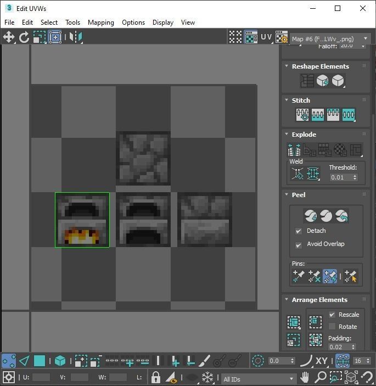Viewport: 376px width, 386px height.
Task: Select Edge sub-object mode
Action: coord(24,361)
